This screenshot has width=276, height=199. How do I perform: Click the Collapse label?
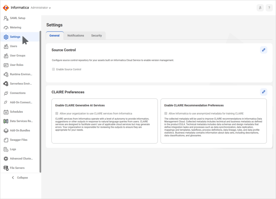(x=22, y=177)
